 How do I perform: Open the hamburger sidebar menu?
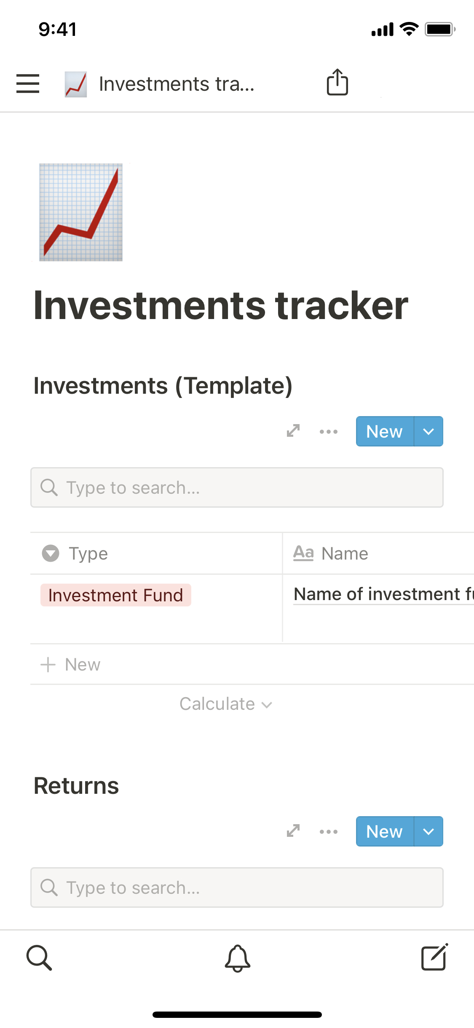click(x=28, y=83)
